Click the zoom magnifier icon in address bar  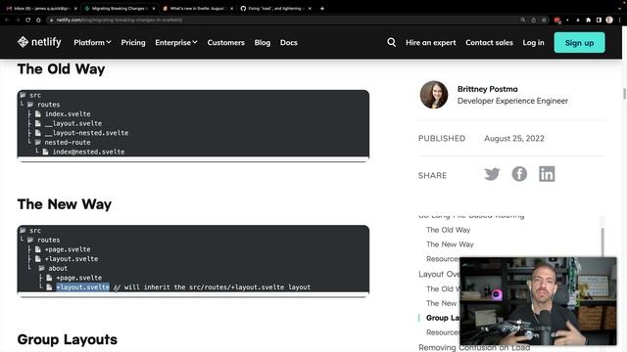tap(522, 20)
